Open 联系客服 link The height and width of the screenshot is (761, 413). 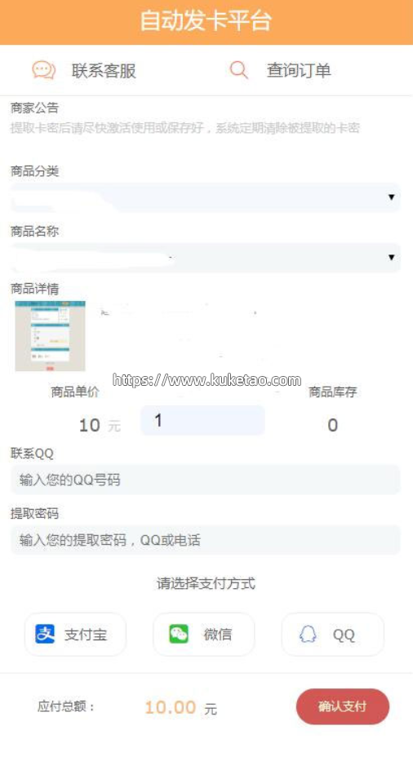[104, 71]
